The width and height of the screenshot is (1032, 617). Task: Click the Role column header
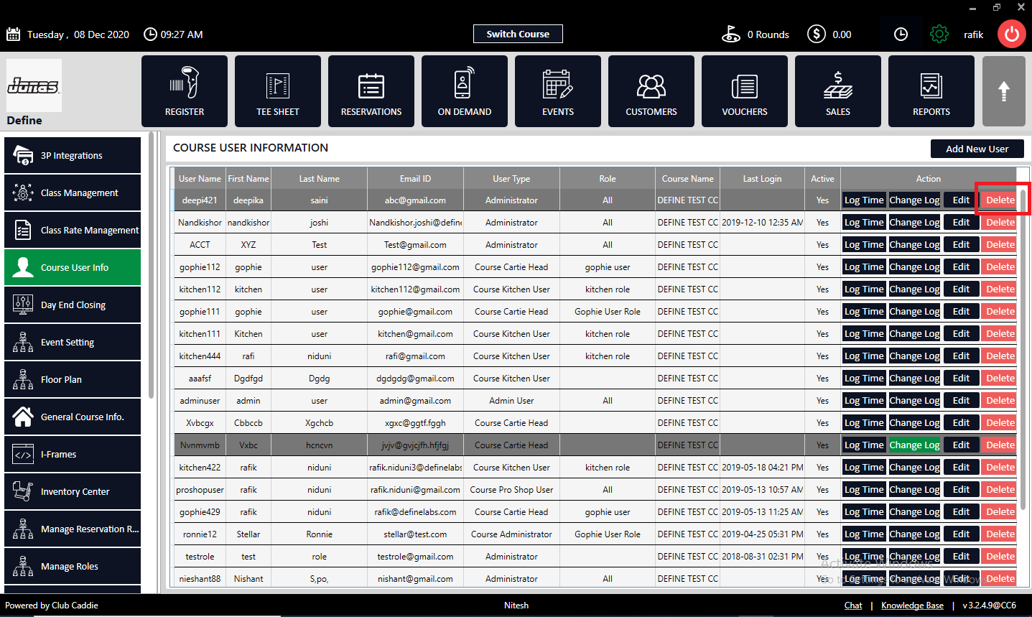pos(608,178)
